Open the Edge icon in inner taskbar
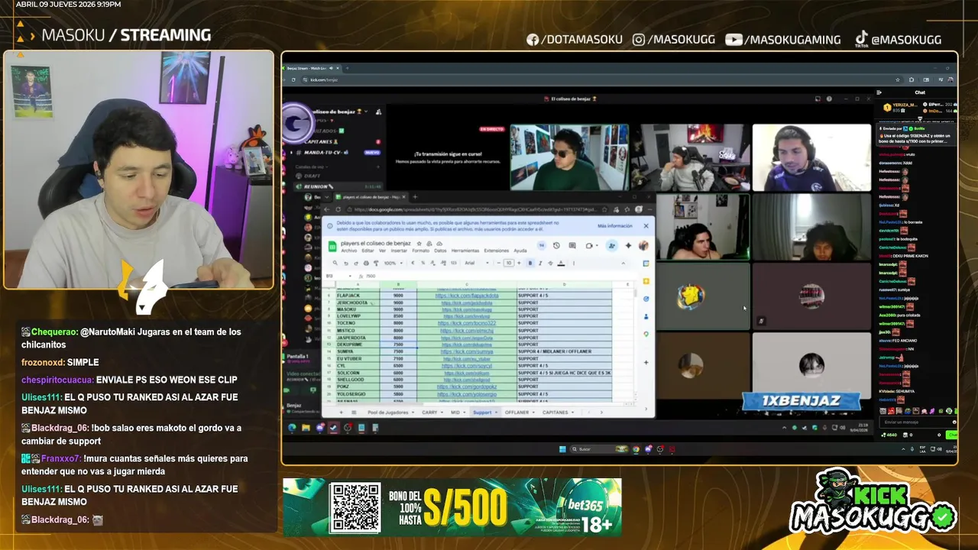 291,428
